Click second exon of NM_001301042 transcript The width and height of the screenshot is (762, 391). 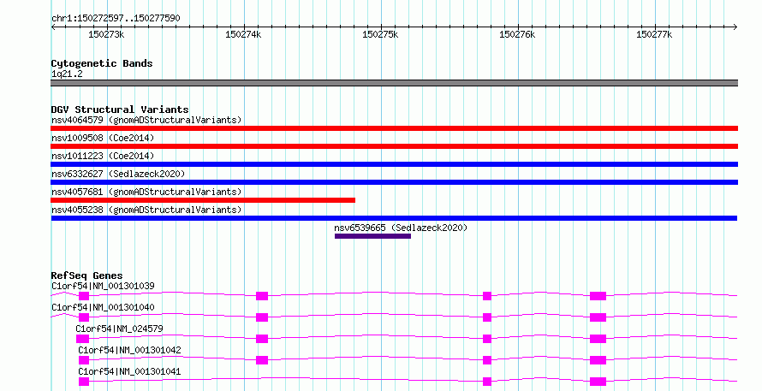[262, 360]
